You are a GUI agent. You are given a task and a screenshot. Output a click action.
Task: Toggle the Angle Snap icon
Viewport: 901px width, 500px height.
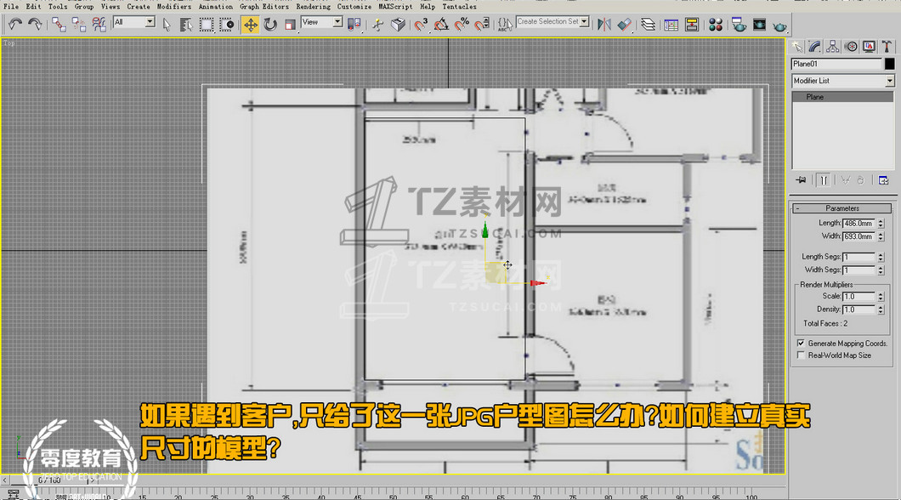pyautogui.click(x=441, y=24)
